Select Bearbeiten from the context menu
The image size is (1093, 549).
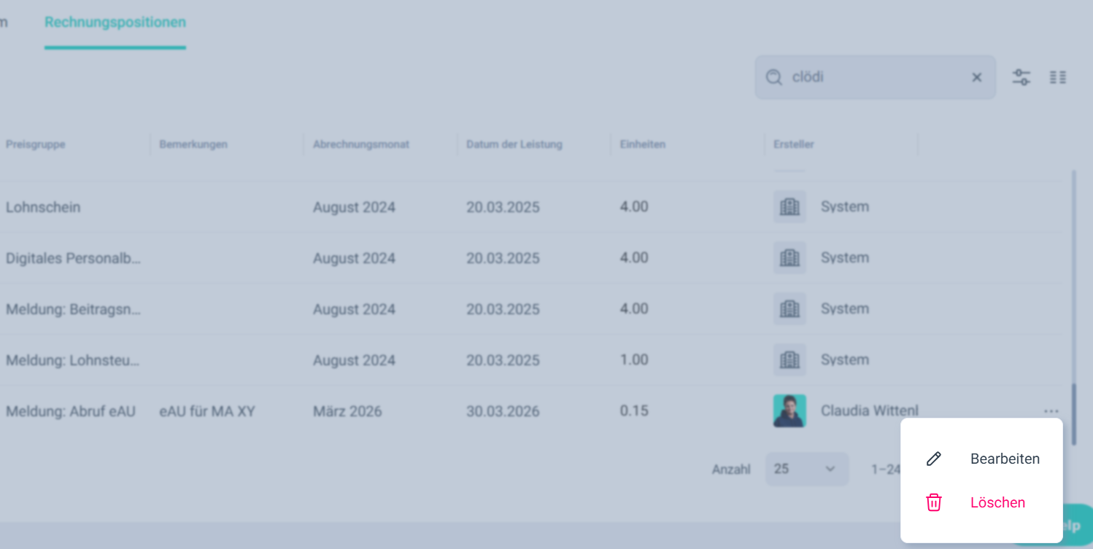1004,459
